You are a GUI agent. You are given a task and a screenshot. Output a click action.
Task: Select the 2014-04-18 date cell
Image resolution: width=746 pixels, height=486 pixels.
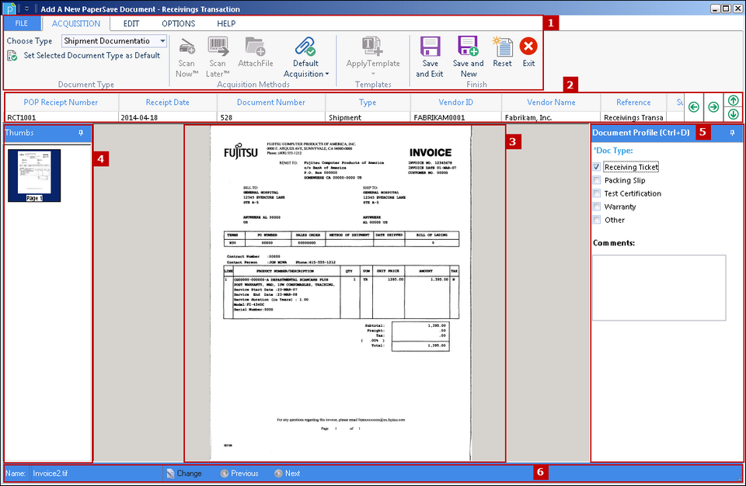168,117
